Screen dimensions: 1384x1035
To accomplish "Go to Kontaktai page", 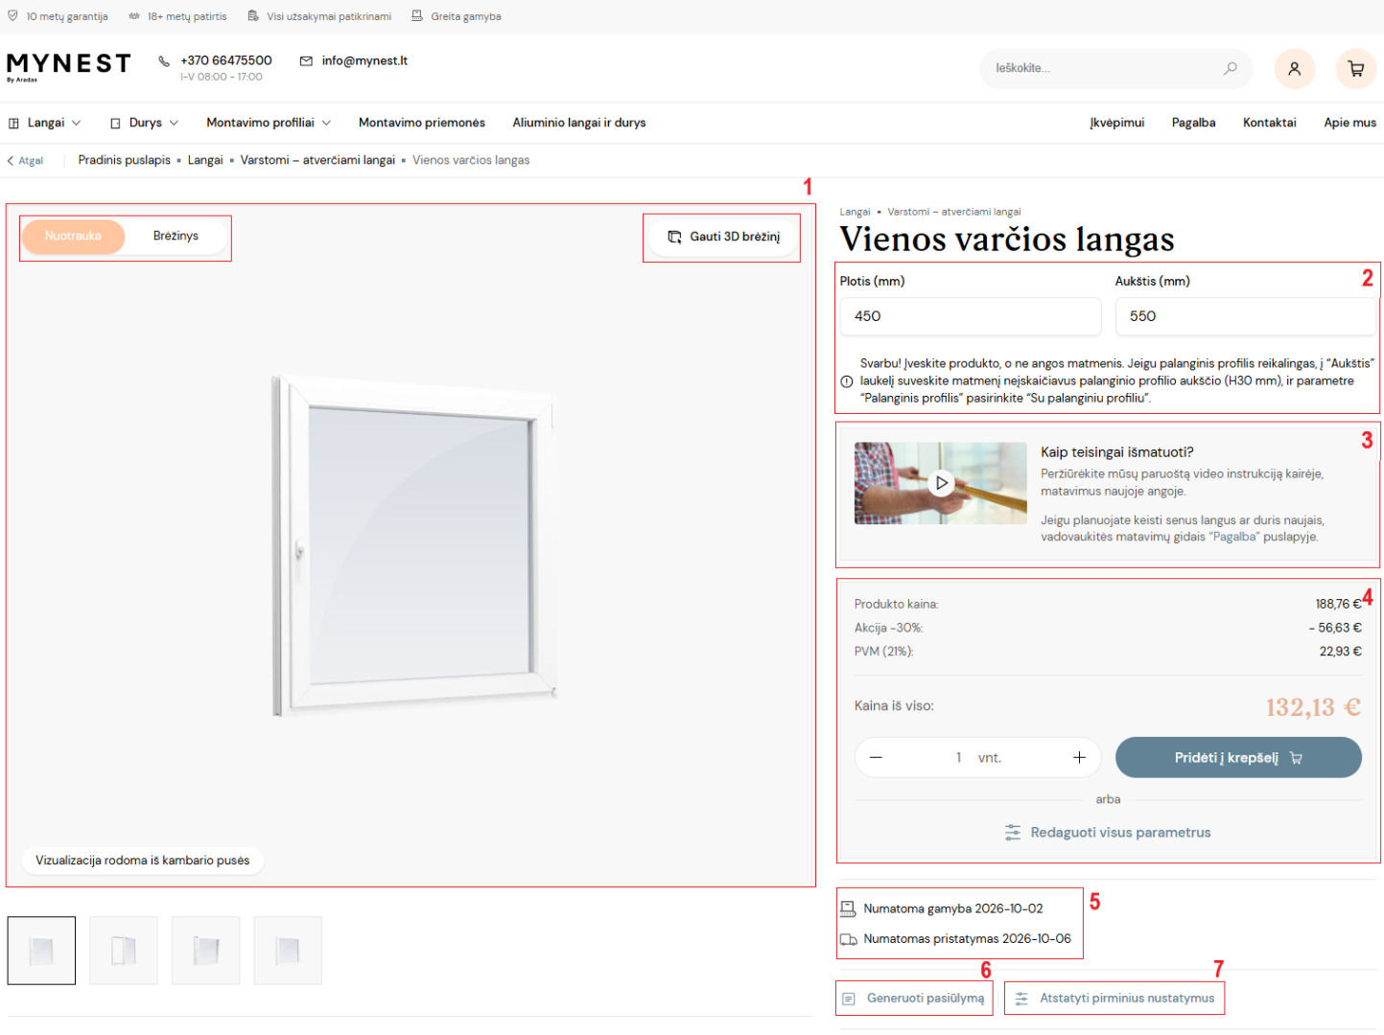I will (x=1270, y=123).
